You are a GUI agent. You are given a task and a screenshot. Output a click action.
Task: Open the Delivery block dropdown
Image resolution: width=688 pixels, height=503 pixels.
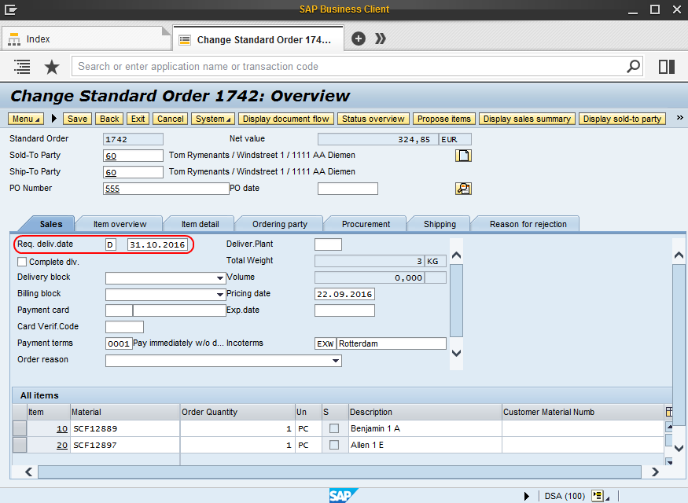click(x=221, y=277)
